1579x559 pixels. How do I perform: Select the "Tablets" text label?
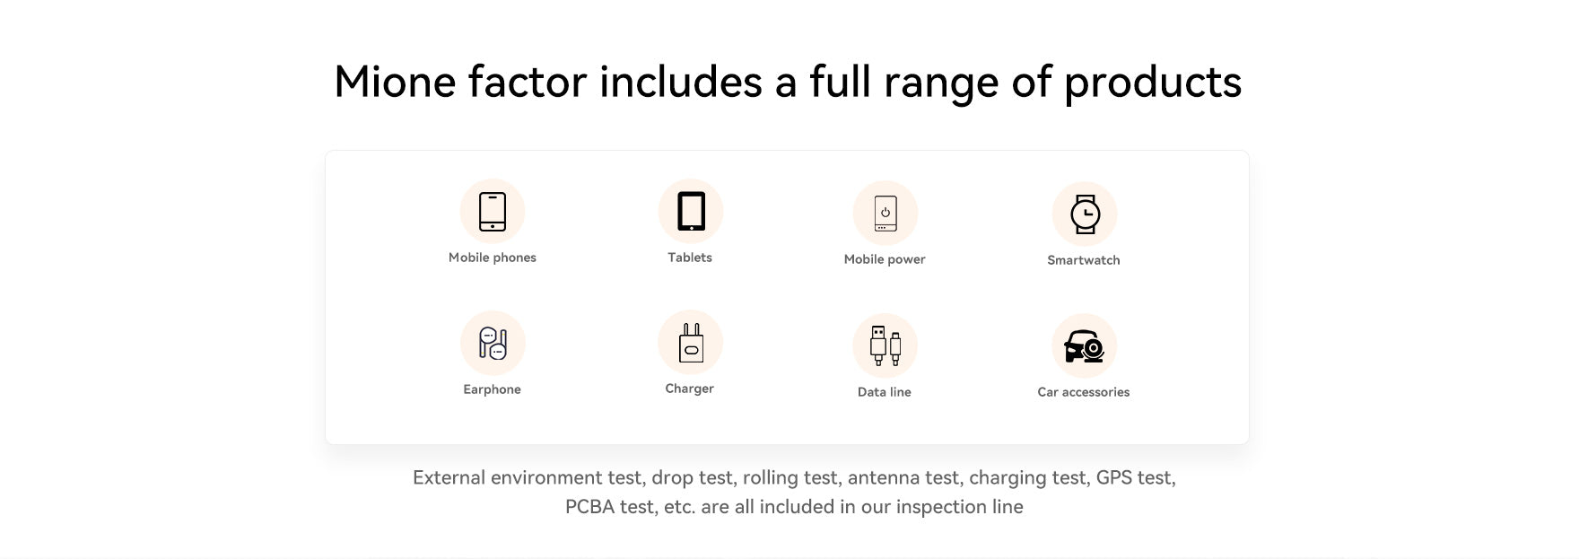(x=690, y=258)
